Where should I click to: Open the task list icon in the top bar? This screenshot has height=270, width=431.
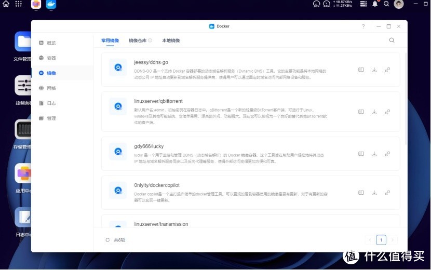coord(363,4)
